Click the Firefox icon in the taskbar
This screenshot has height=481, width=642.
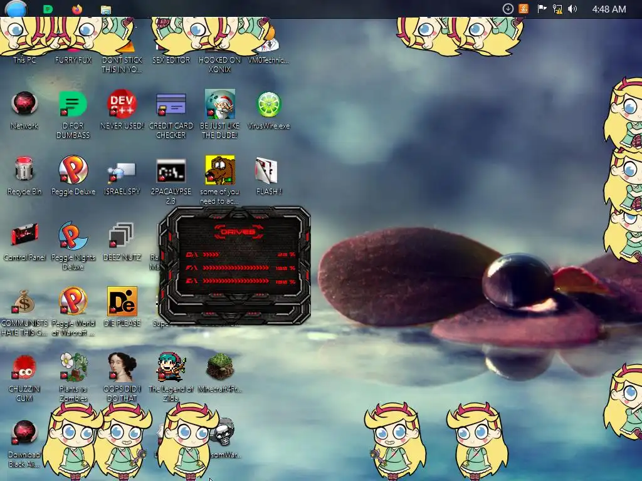click(x=77, y=9)
